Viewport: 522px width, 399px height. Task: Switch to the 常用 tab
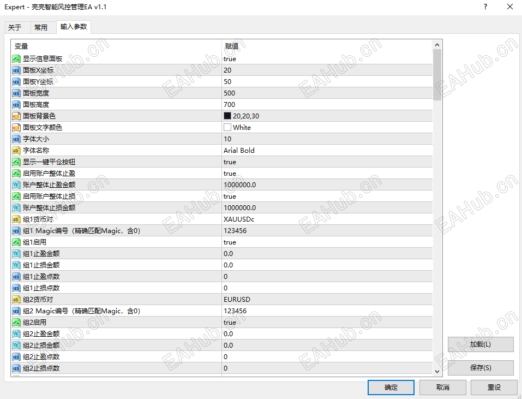tap(43, 26)
